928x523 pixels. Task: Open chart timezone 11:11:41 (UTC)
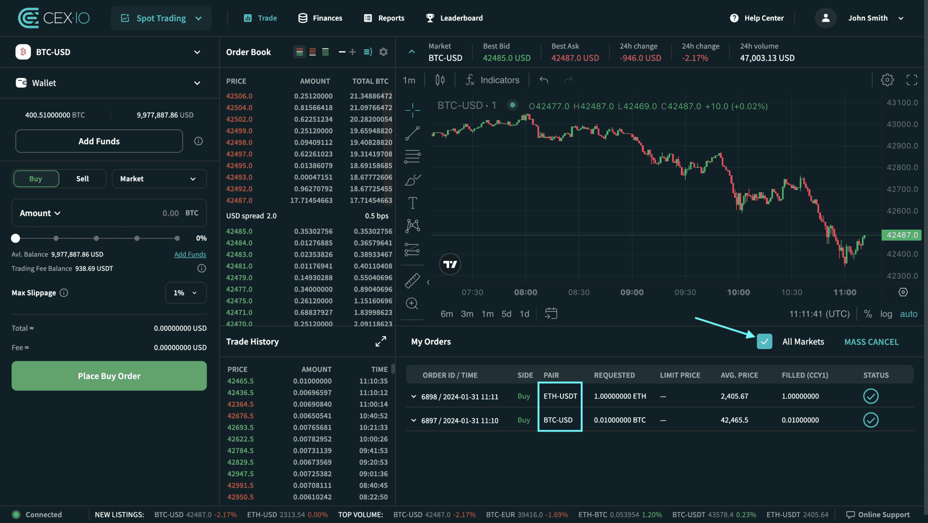coord(819,314)
